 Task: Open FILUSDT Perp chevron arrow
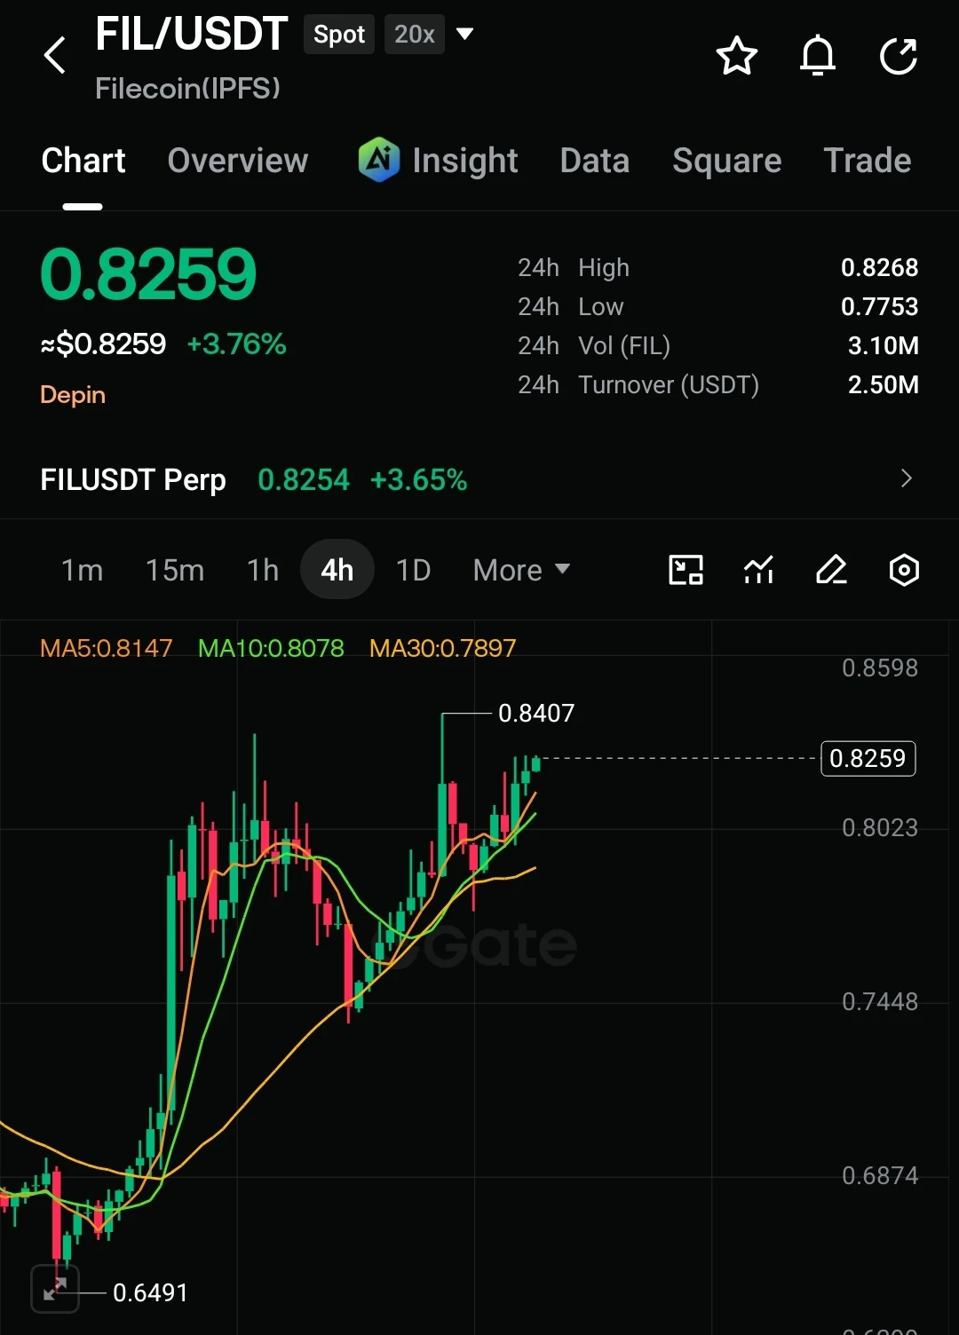click(x=906, y=478)
